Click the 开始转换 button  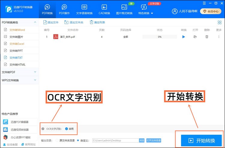coord(201,141)
